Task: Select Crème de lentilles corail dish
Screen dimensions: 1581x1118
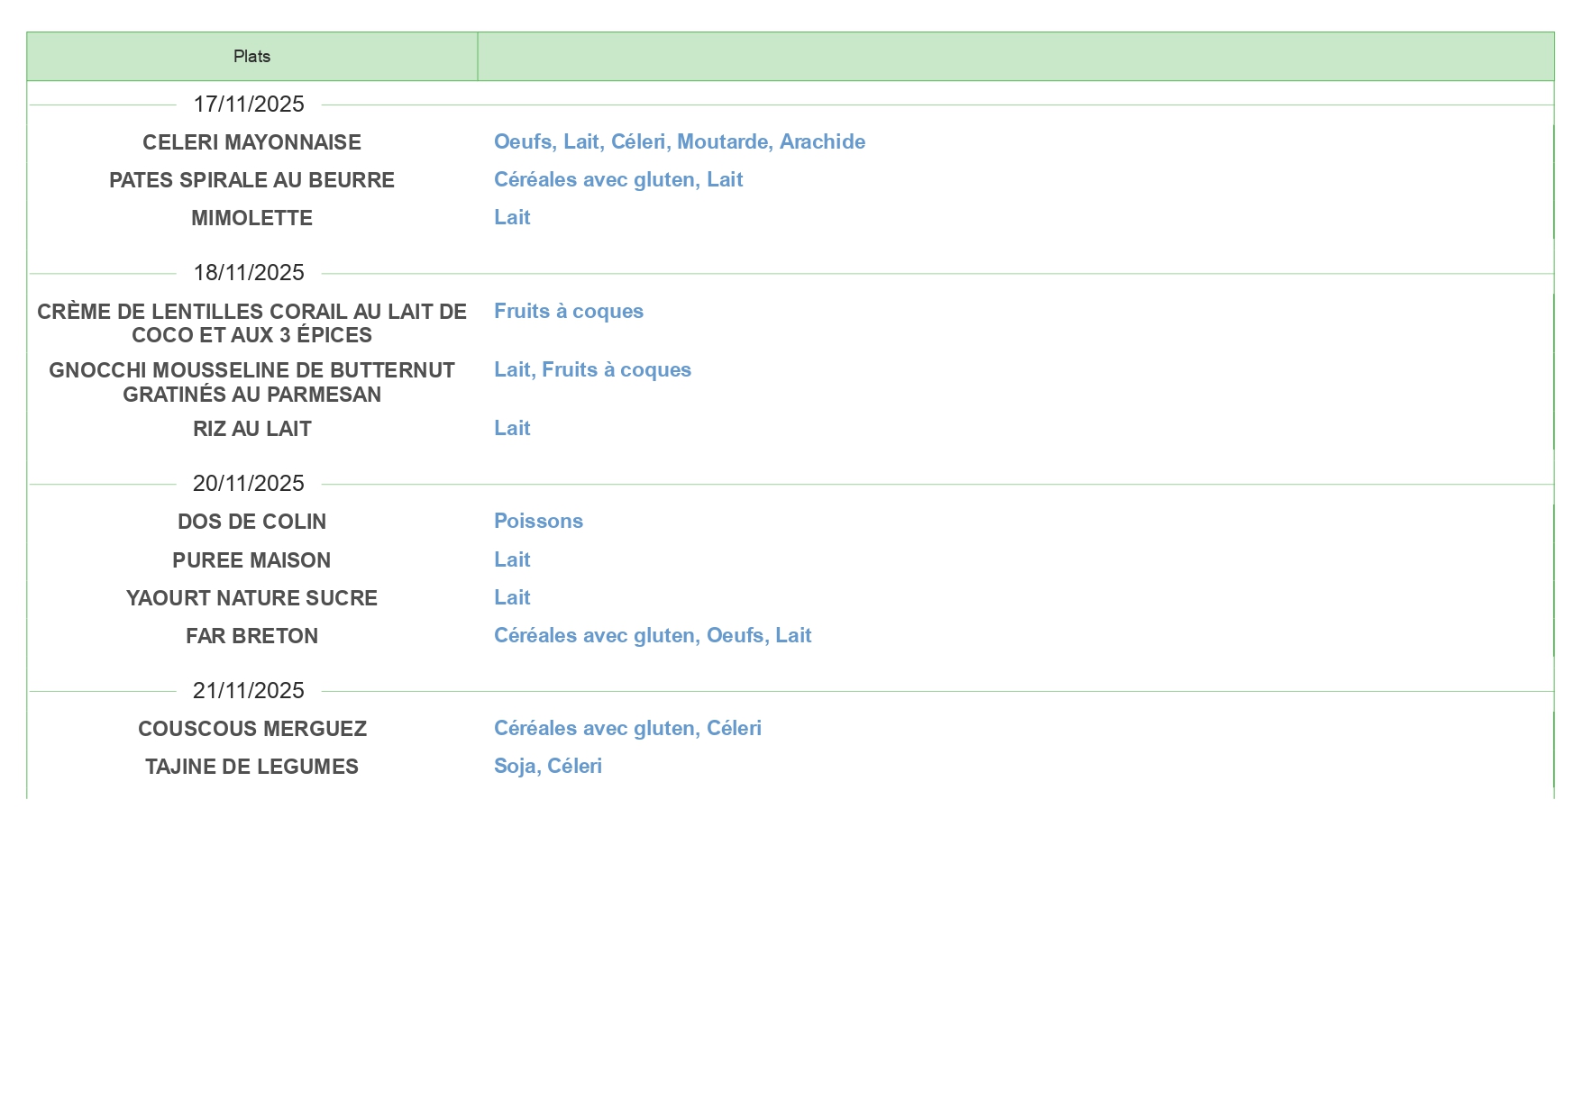Action: pos(251,323)
